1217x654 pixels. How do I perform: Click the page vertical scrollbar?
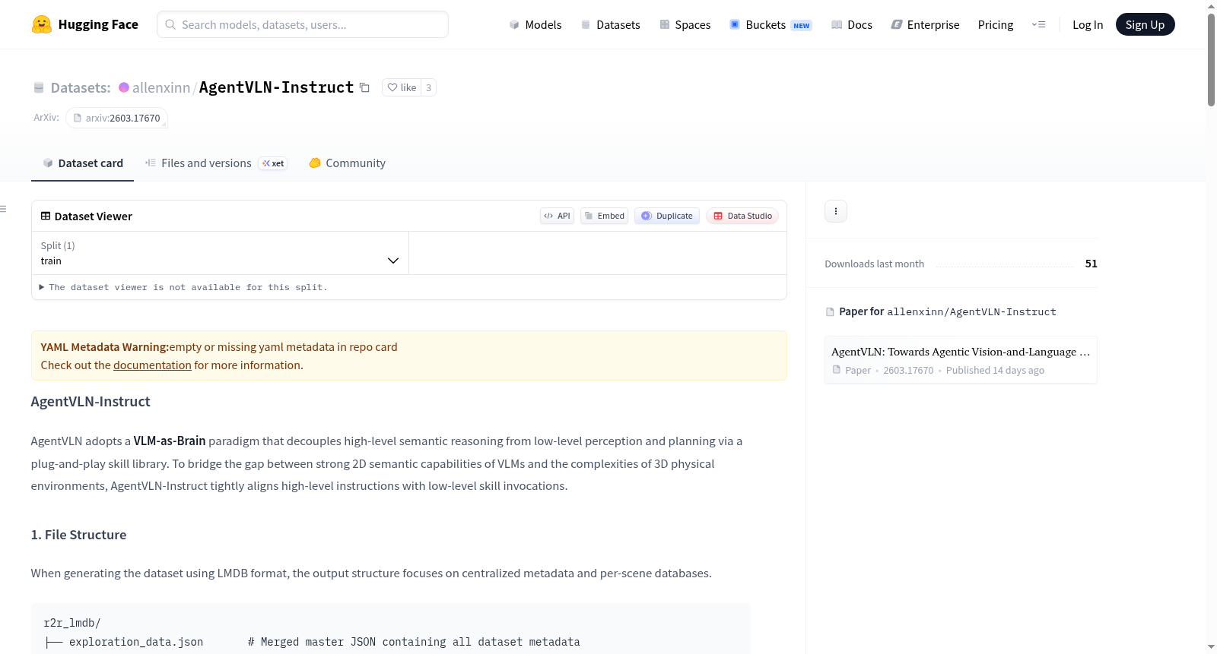point(1211,60)
